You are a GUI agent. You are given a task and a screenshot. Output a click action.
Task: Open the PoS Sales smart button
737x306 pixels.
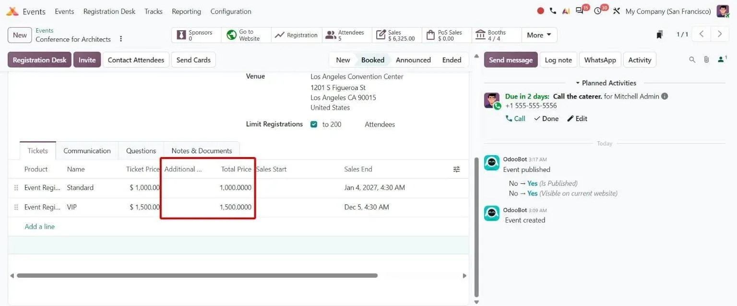447,35
